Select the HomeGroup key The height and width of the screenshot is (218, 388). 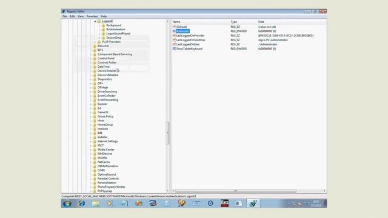point(105,125)
